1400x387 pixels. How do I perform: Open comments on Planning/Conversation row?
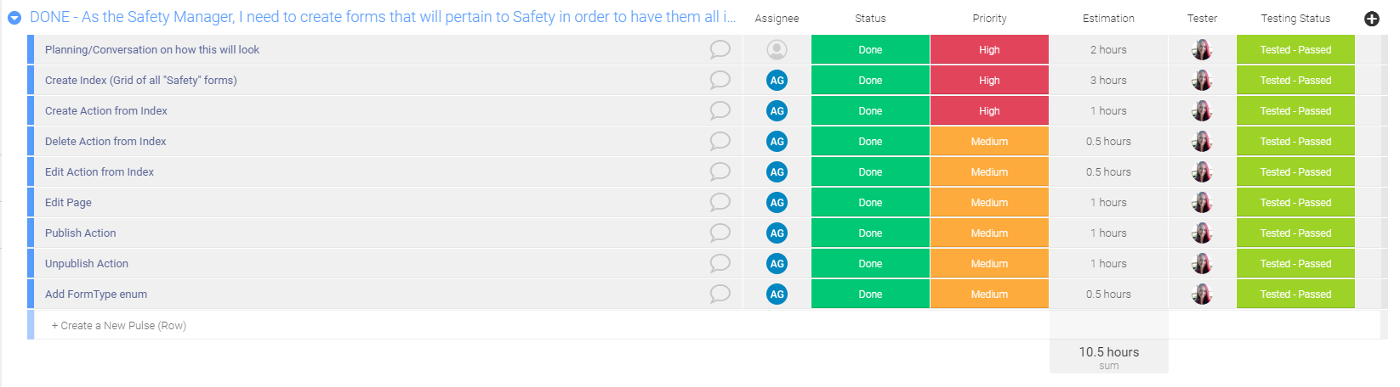(720, 49)
